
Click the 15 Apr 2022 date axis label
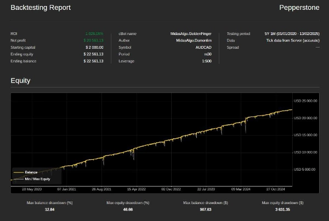click(x=136, y=189)
